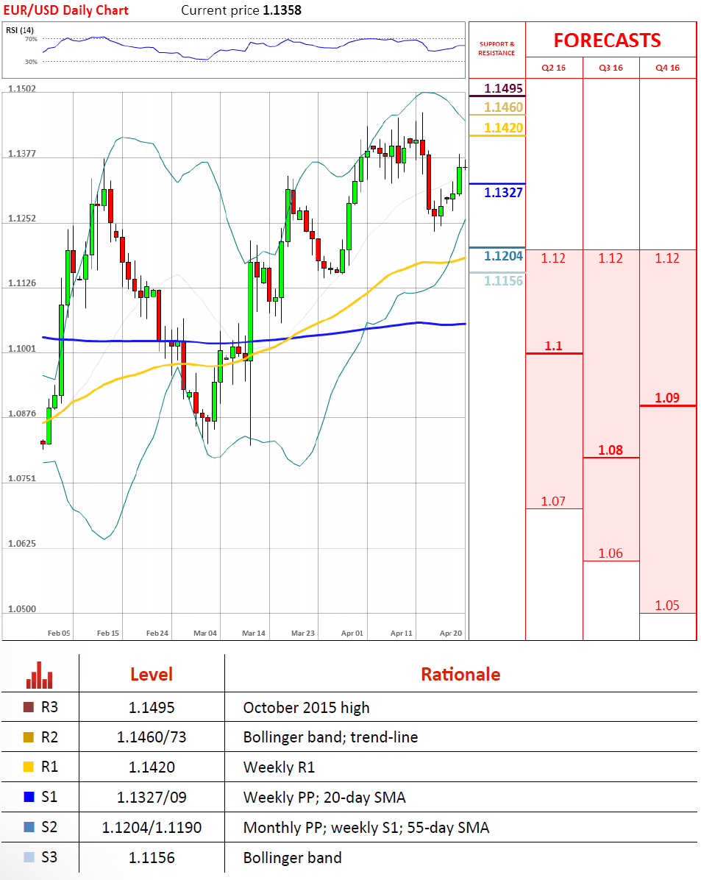
Task: Click the Level column header
Action: pyautogui.click(x=152, y=674)
